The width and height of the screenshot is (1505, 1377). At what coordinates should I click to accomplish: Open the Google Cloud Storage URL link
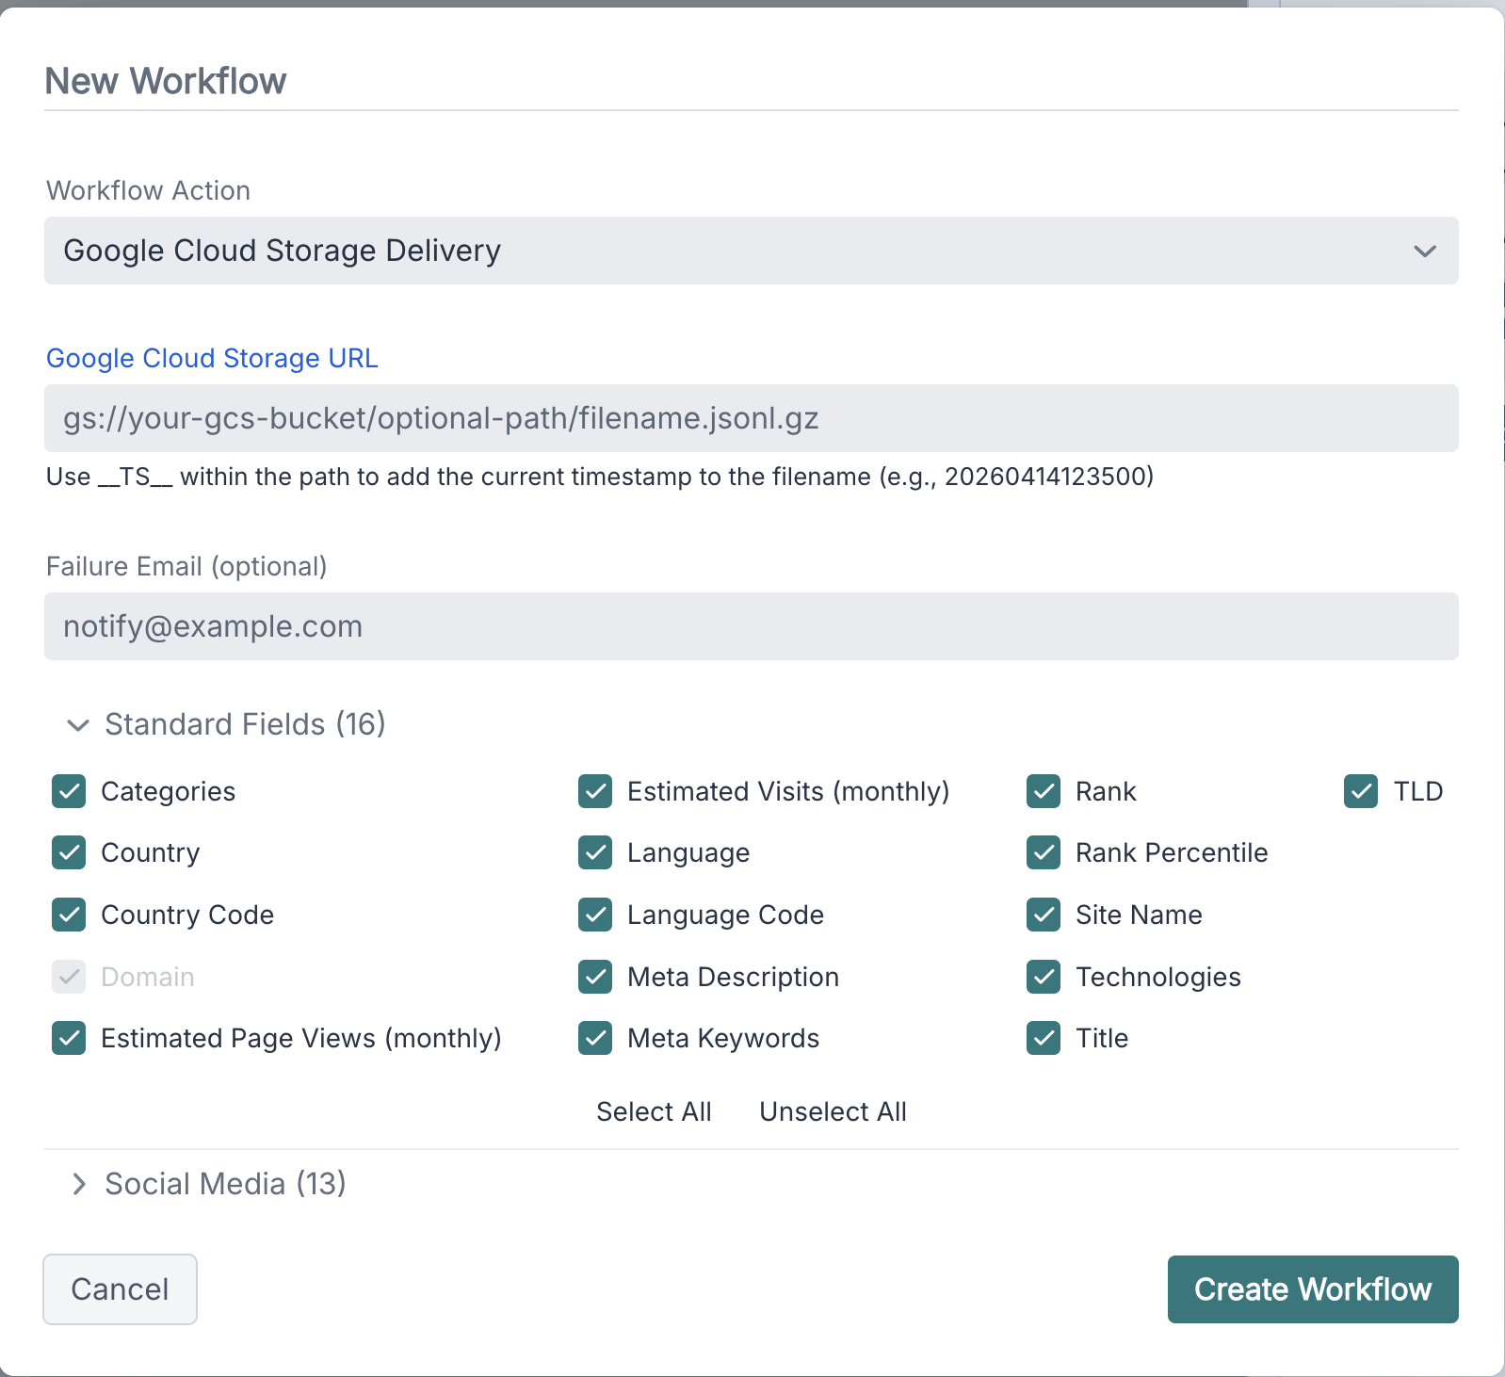pos(212,358)
